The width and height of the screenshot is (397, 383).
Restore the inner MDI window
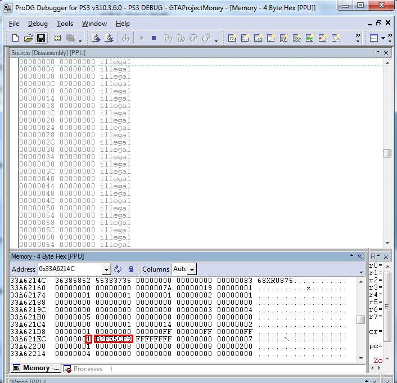[378, 23]
